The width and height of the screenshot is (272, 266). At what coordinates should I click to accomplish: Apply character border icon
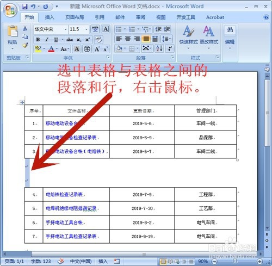pos(106,29)
